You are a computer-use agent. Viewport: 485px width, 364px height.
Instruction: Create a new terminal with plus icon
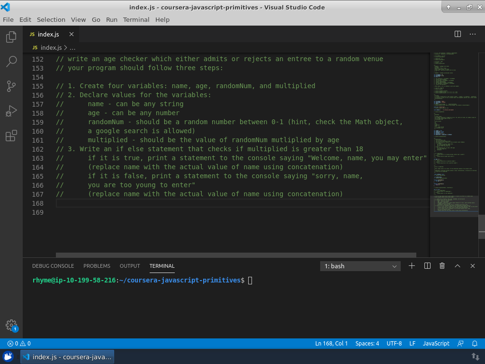click(x=412, y=266)
